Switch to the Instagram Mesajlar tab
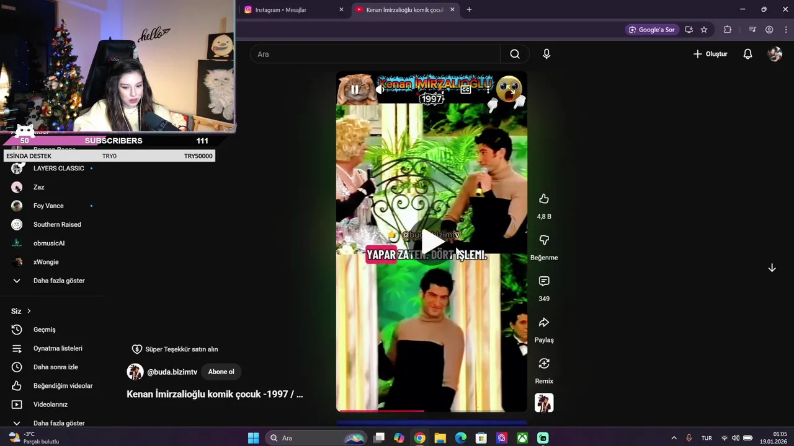 tap(294, 10)
